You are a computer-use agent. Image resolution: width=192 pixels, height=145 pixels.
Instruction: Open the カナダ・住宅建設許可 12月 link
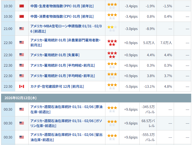pyautogui.click(x=57, y=86)
